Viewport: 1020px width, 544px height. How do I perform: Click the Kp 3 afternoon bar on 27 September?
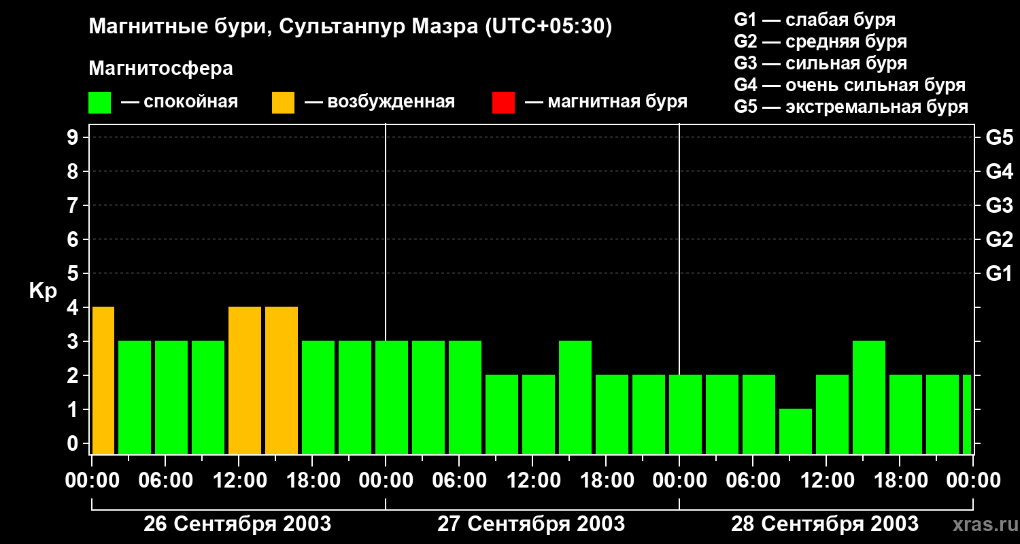pos(575,397)
